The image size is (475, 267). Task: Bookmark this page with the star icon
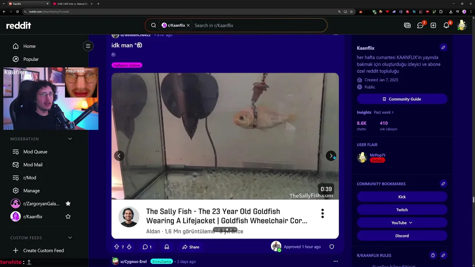[x=351, y=11]
